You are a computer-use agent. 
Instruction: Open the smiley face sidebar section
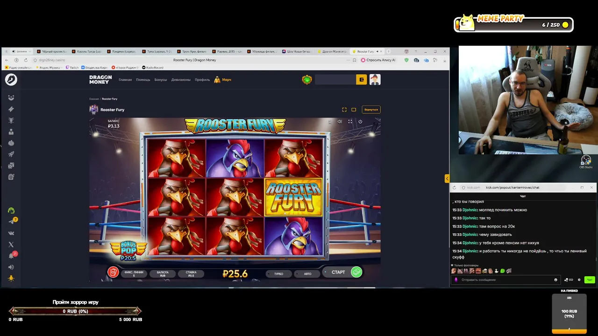pyautogui.click(x=11, y=98)
